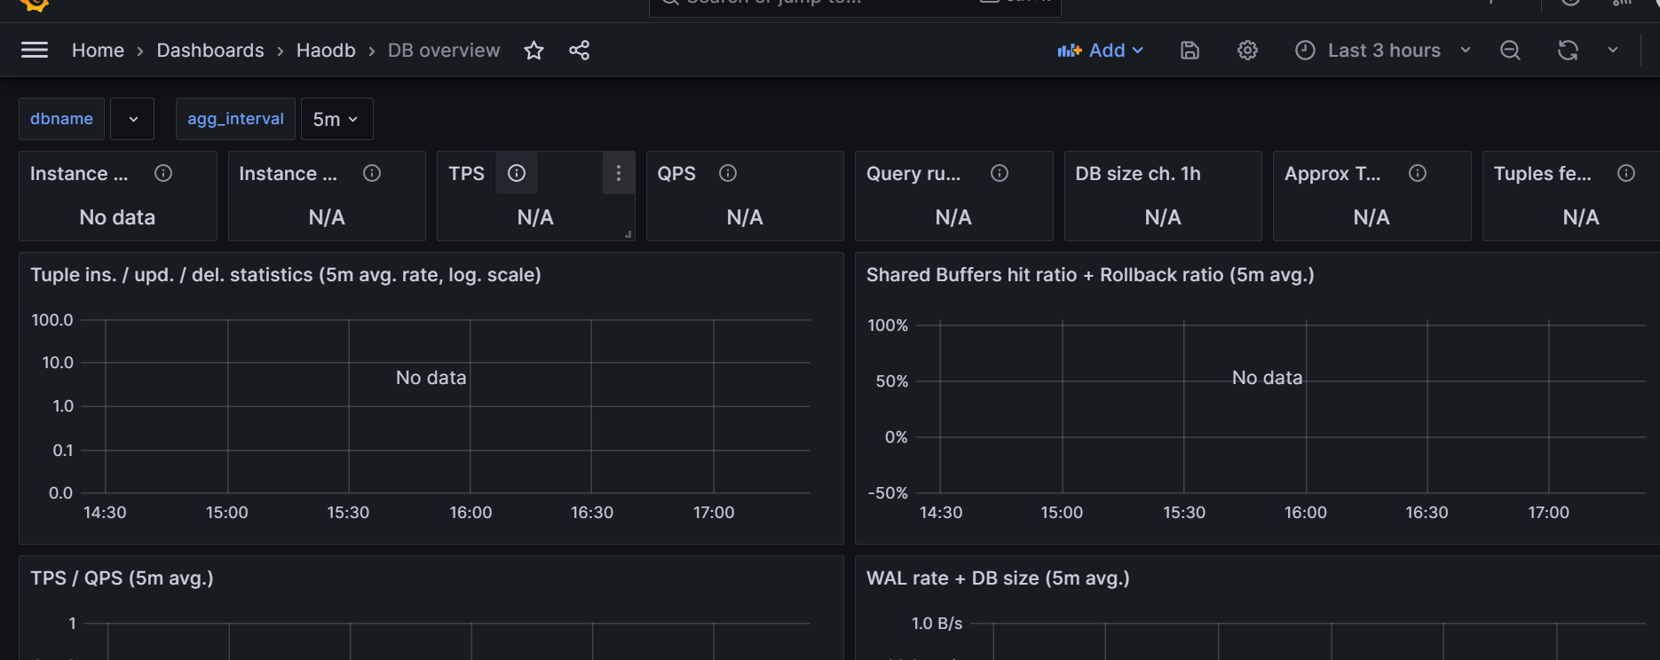The height and width of the screenshot is (660, 1660).
Task: Save dashboard using the floppy disk icon
Action: pos(1190,51)
